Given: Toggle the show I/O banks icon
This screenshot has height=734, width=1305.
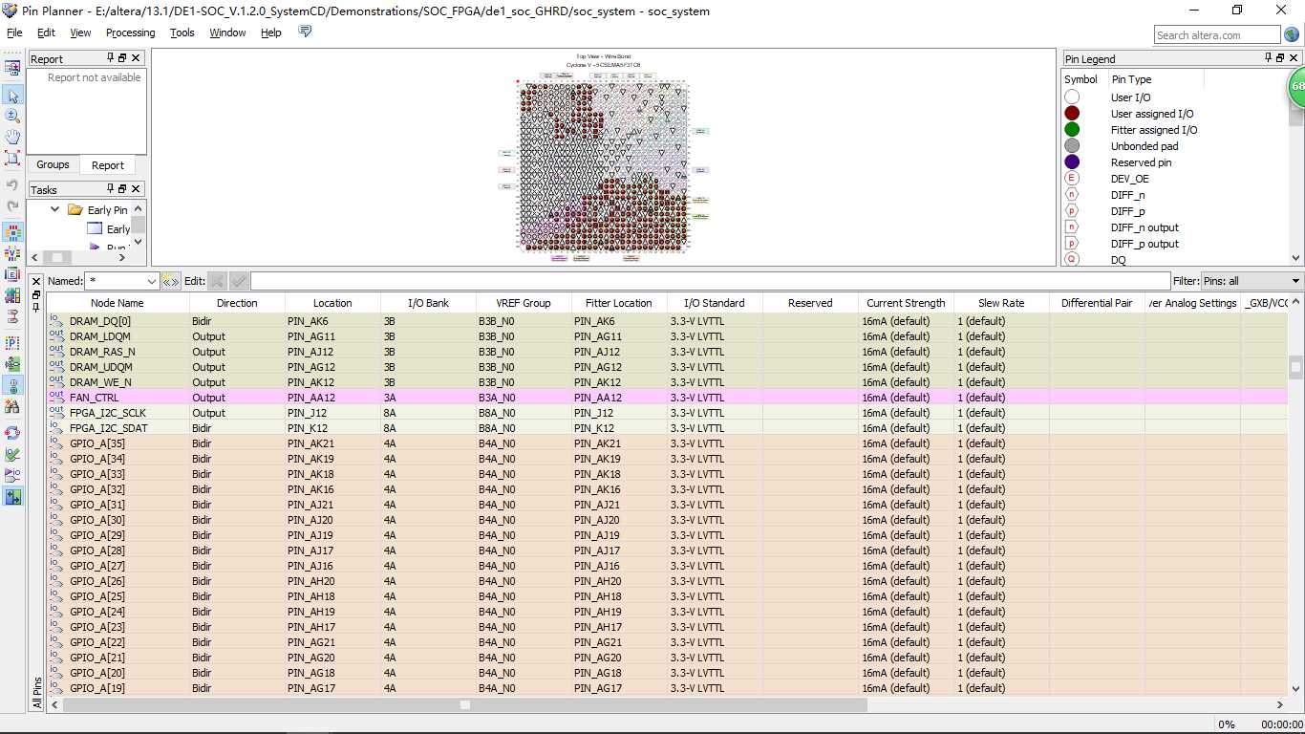Looking at the screenshot, I should pyautogui.click(x=12, y=232).
